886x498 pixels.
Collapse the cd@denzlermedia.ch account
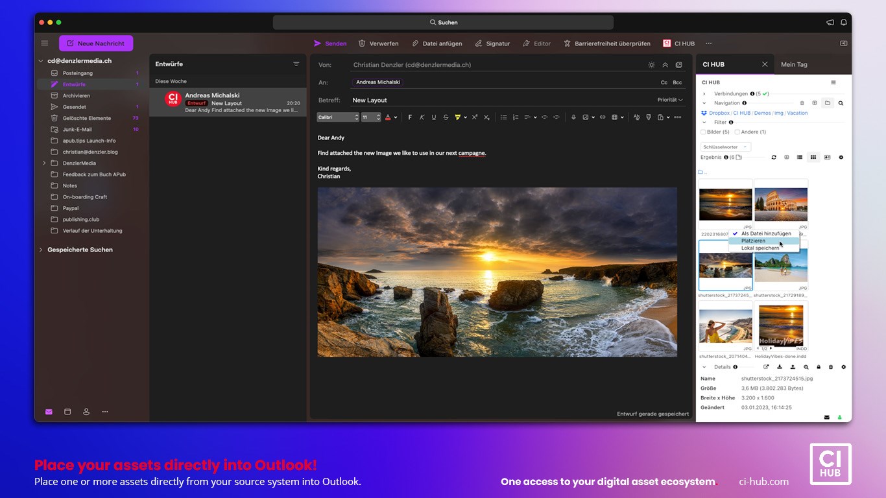(x=41, y=61)
